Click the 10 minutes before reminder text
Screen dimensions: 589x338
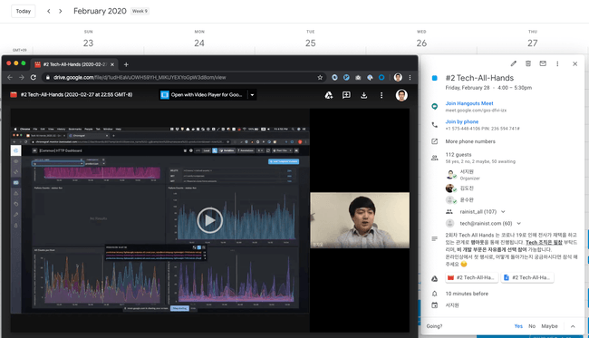point(467,294)
